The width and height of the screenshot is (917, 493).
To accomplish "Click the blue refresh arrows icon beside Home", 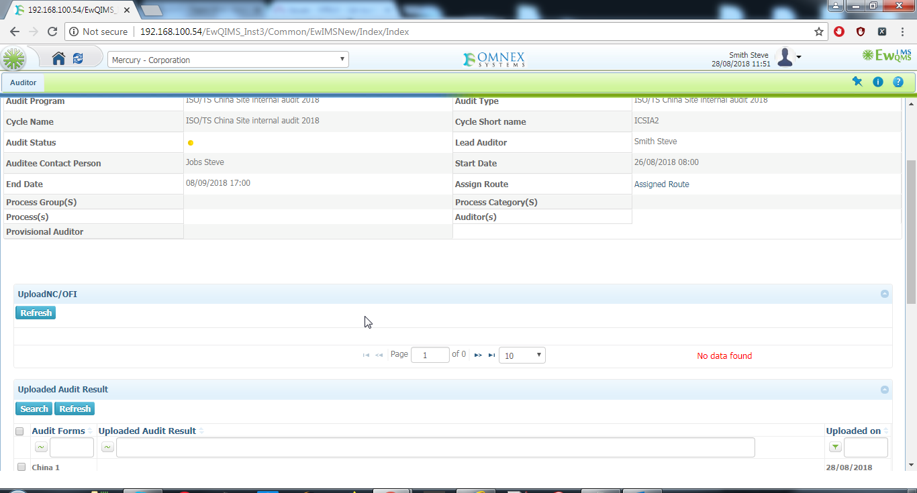I will (x=78, y=59).
